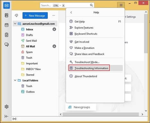Collapse the aaruni.nucleus@gmail.com account tree
This screenshot has width=150, height=123.
point(15,24)
